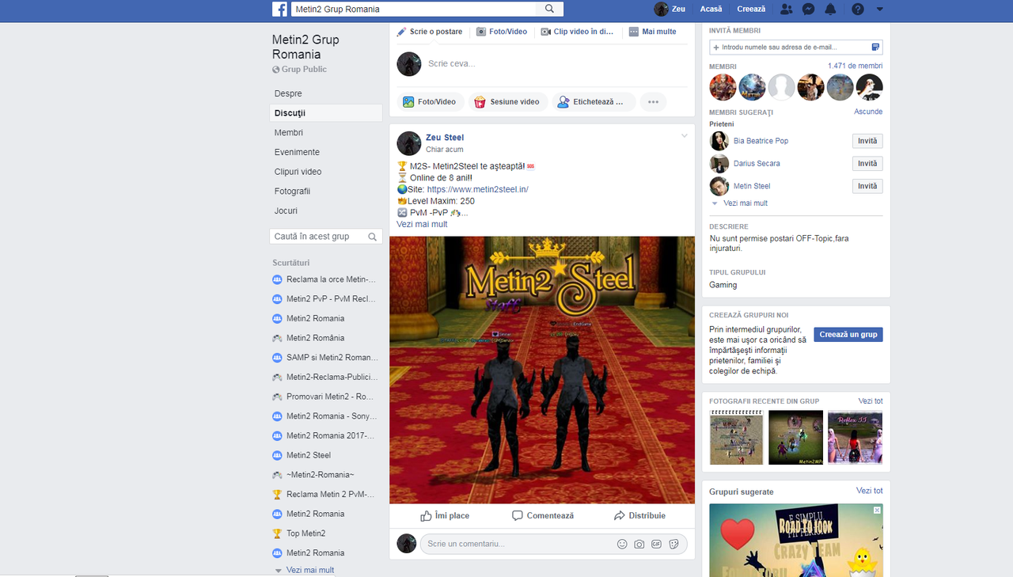Open account dropdown arrow in top bar
The width and height of the screenshot is (1013, 577).
pos(880,9)
